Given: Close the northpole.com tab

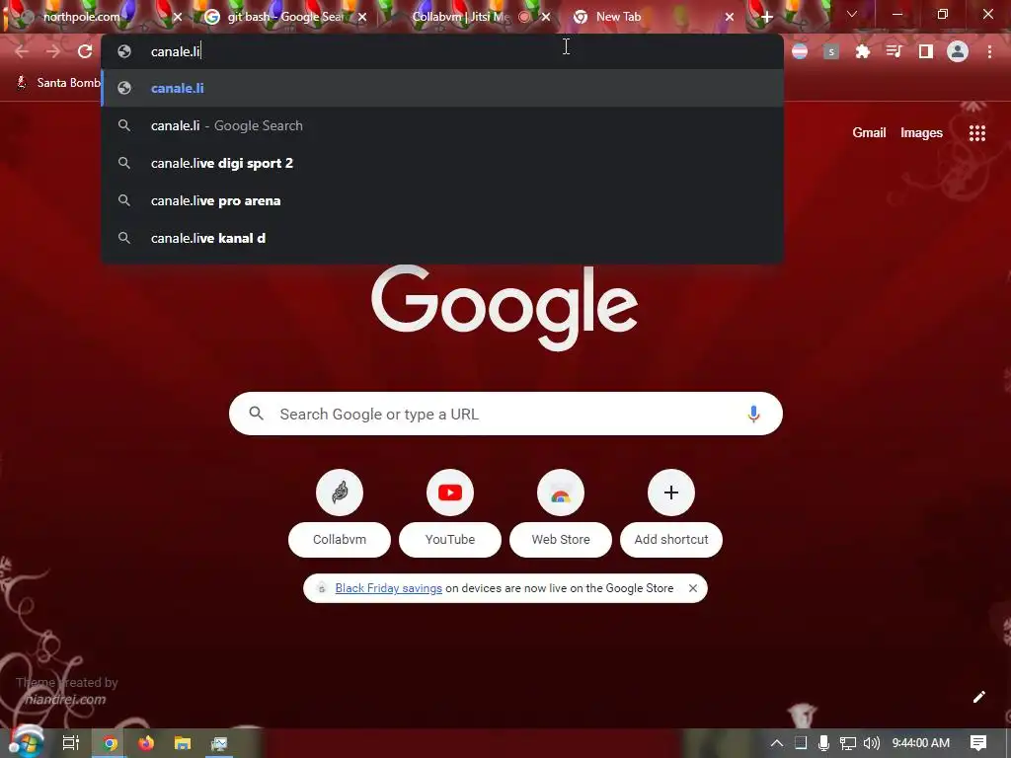Looking at the screenshot, I should 178,17.
